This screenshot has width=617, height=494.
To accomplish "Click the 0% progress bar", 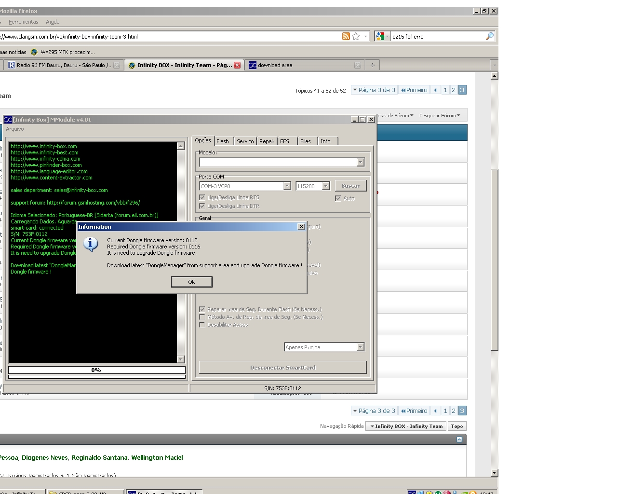I will point(97,370).
